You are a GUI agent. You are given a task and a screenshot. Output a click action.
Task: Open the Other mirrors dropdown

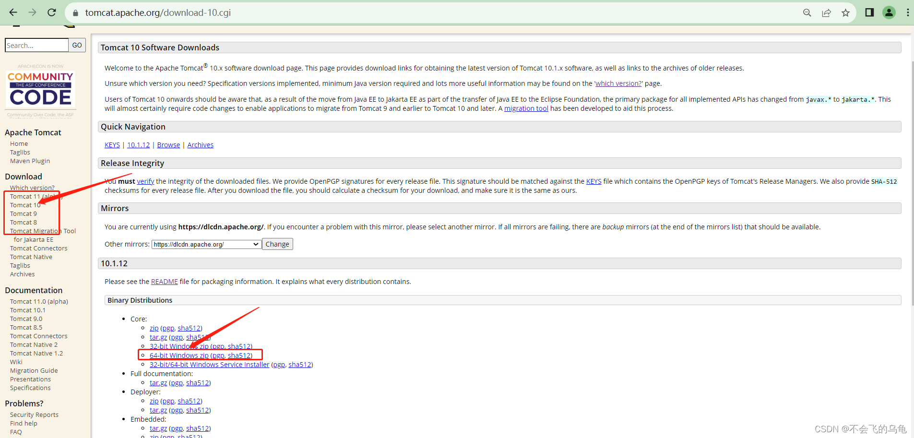(x=206, y=244)
